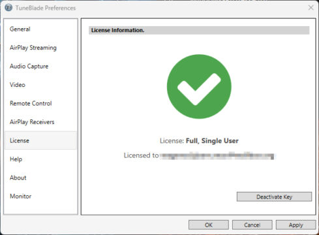This screenshot has width=319, height=235.
Task: Go to Audio Capture settings
Action: point(40,66)
